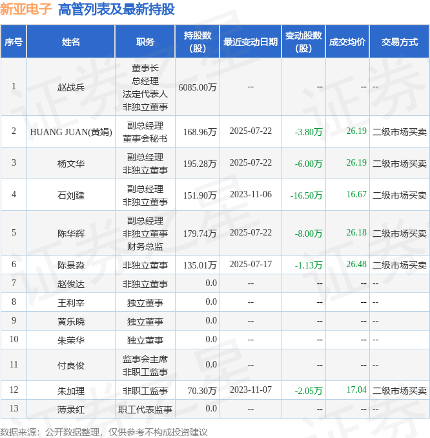Select the 职务 column header
This screenshot has width=430, height=438.
pos(145,42)
